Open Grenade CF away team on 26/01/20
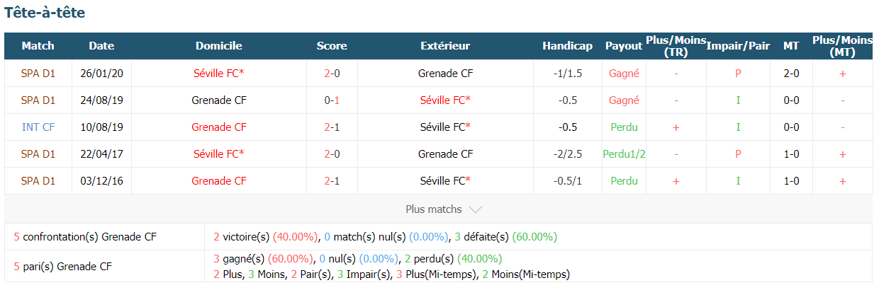This screenshot has width=879, height=290. pos(445,73)
